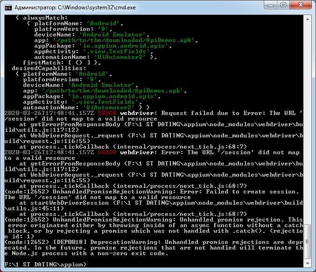Click 'block, or by rejecting a promise' line
The height and width of the screenshot is (272, 316).
[155, 231]
